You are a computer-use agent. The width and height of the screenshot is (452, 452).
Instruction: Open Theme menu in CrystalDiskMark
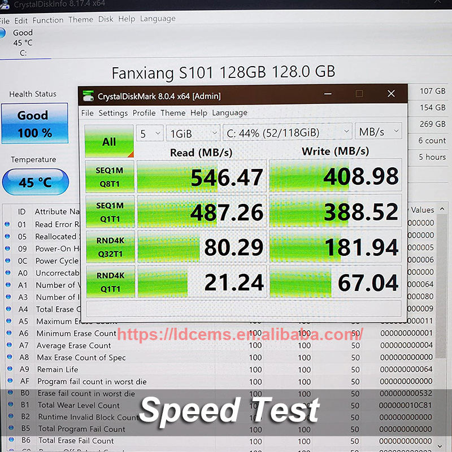[173, 112]
